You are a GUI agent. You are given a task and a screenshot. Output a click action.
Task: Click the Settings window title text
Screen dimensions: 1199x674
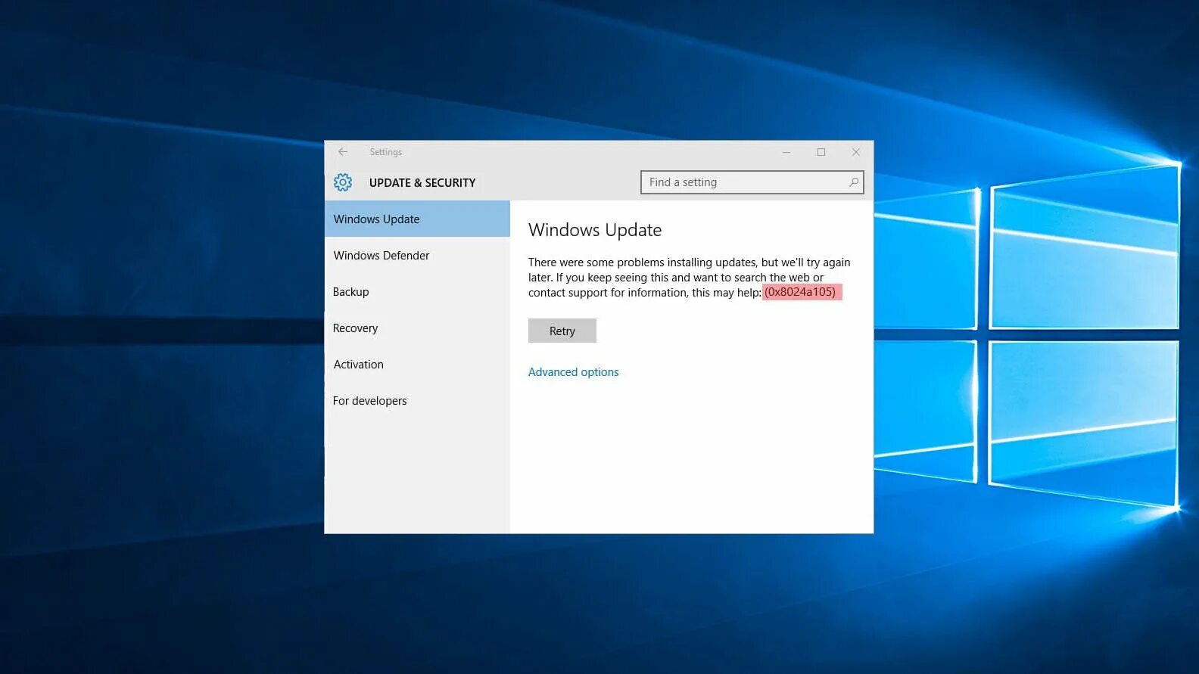tap(385, 152)
